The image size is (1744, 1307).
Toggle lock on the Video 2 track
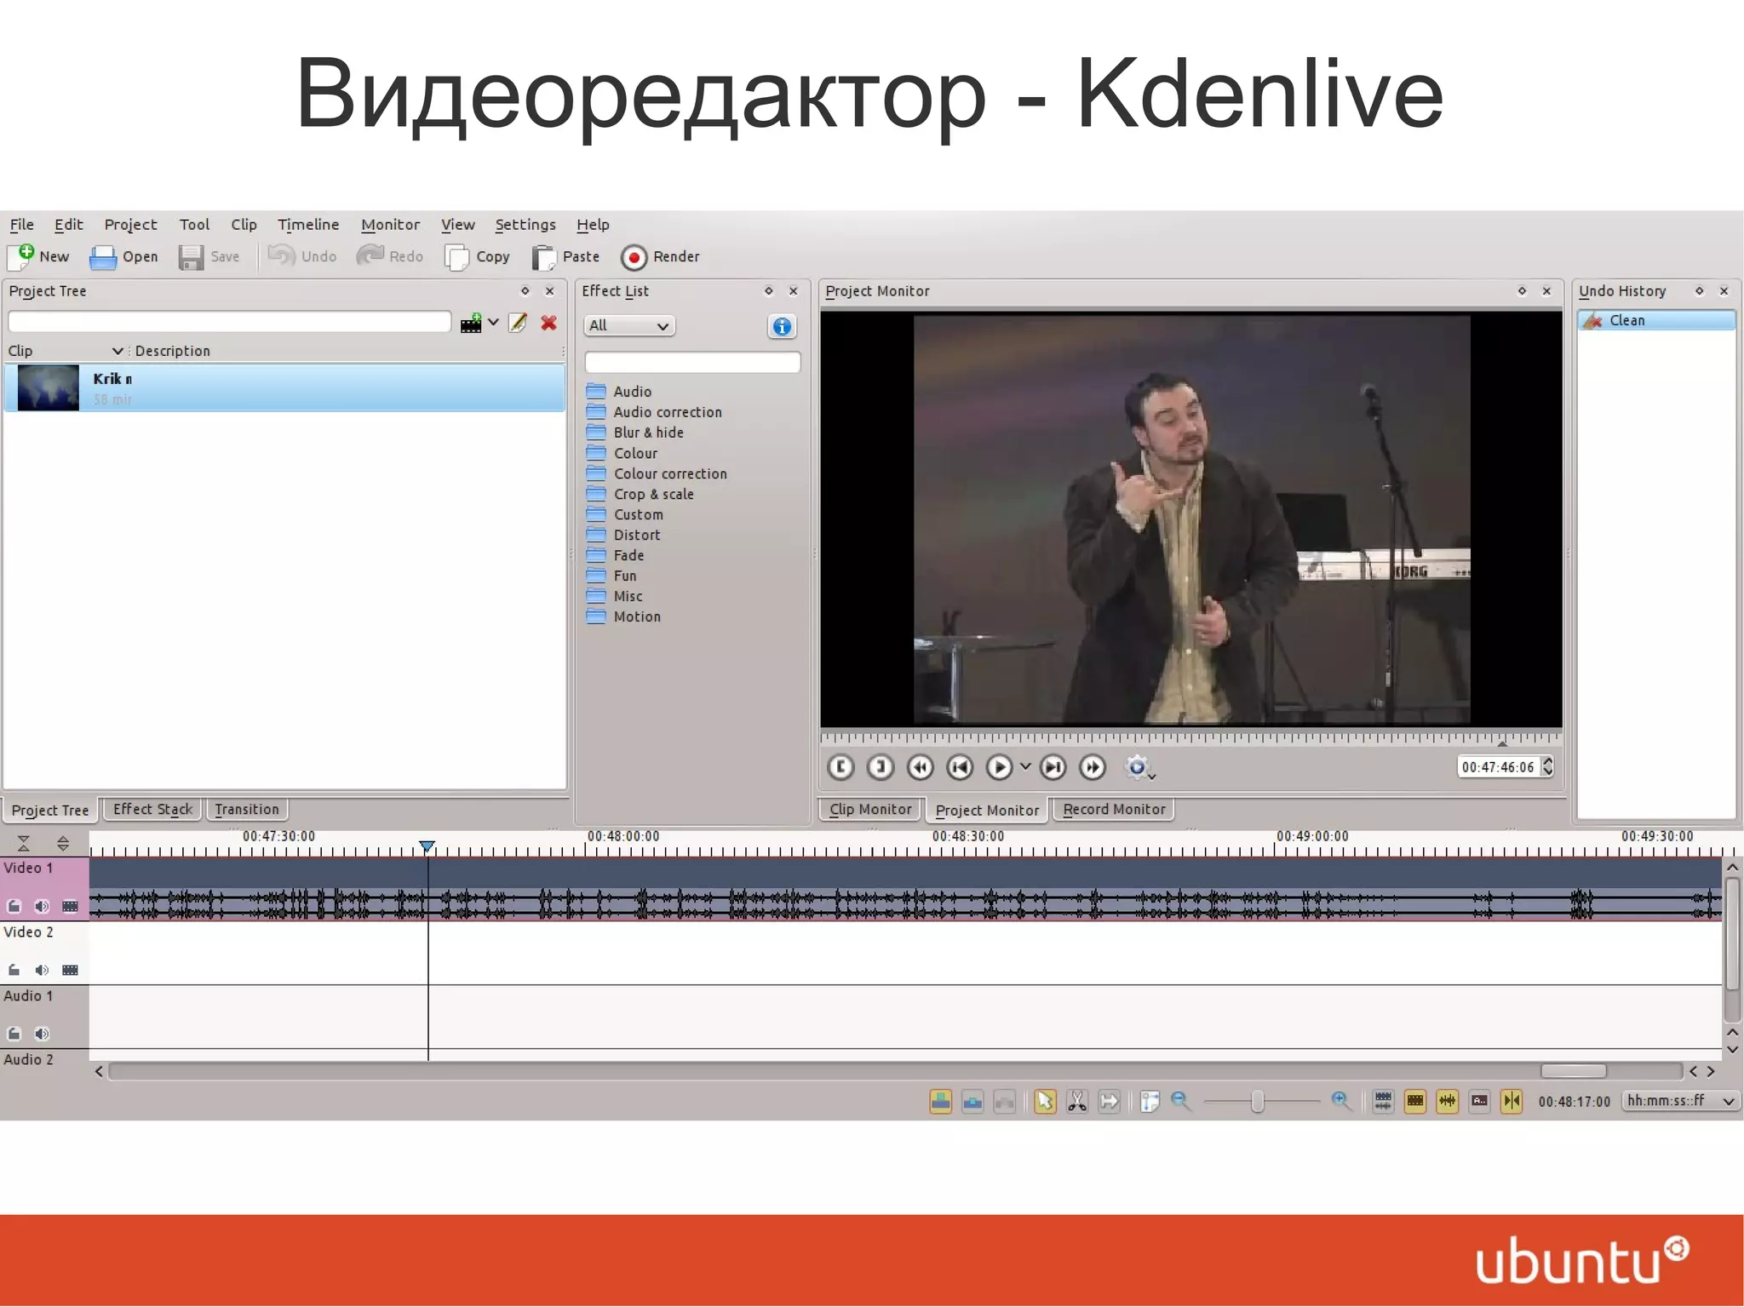(x=14, y=970)
